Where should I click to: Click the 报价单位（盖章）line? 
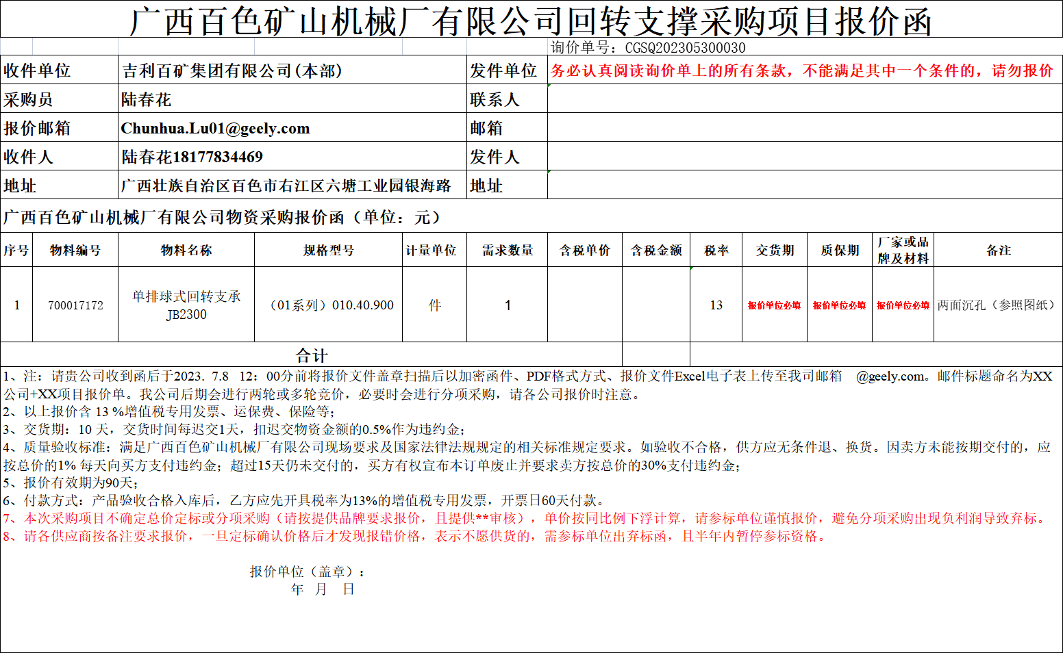click(x=308, y=572)
